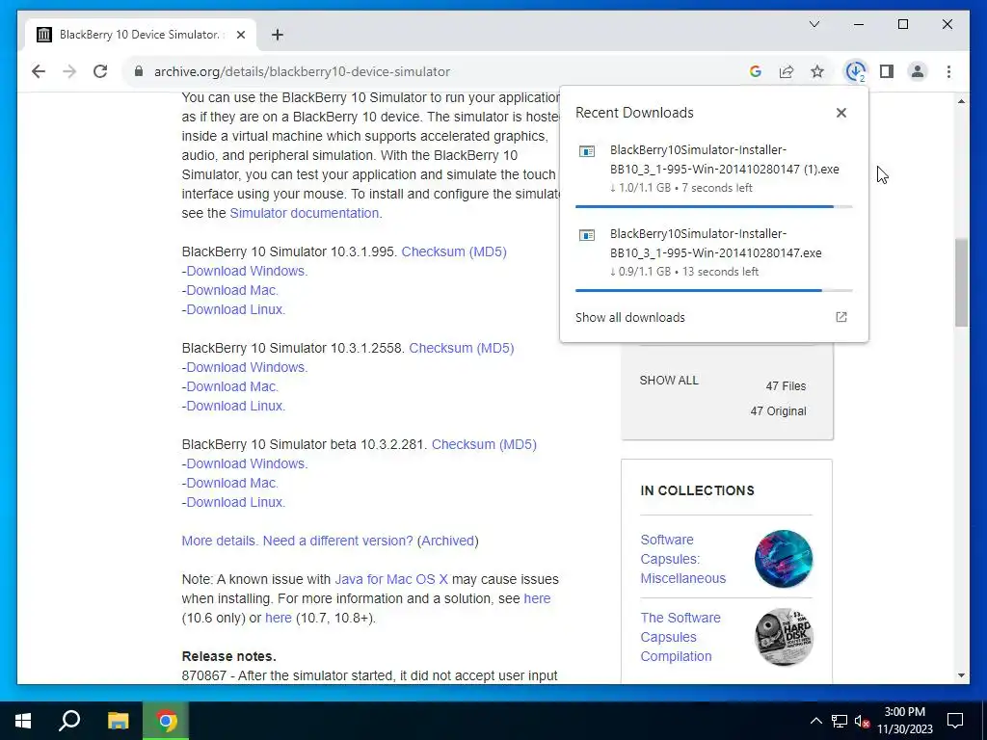
Task: Open a new browser tab
Action: pos(278,35)
